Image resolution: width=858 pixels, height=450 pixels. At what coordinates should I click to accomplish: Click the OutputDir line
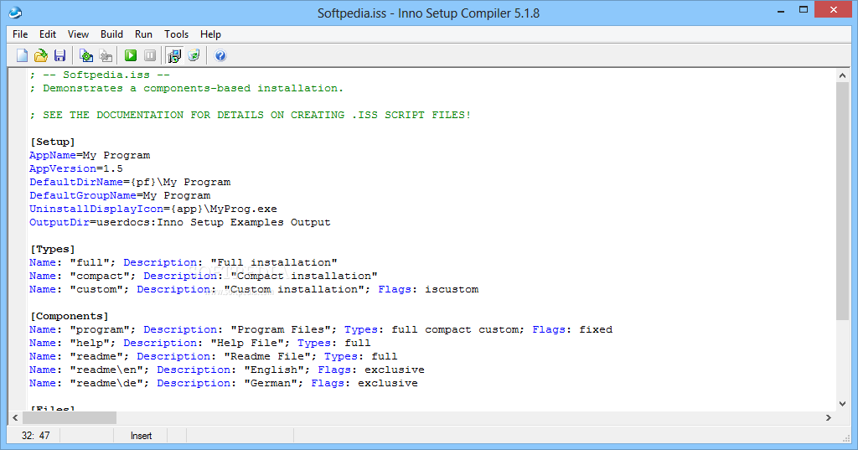coord(180,222)
